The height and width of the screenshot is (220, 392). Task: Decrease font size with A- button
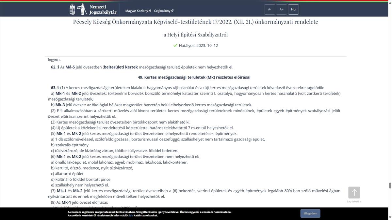[x=269, y=9]
